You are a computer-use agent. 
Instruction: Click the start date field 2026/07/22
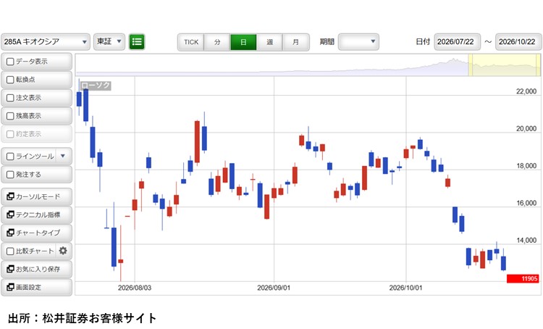coord(457,42)
